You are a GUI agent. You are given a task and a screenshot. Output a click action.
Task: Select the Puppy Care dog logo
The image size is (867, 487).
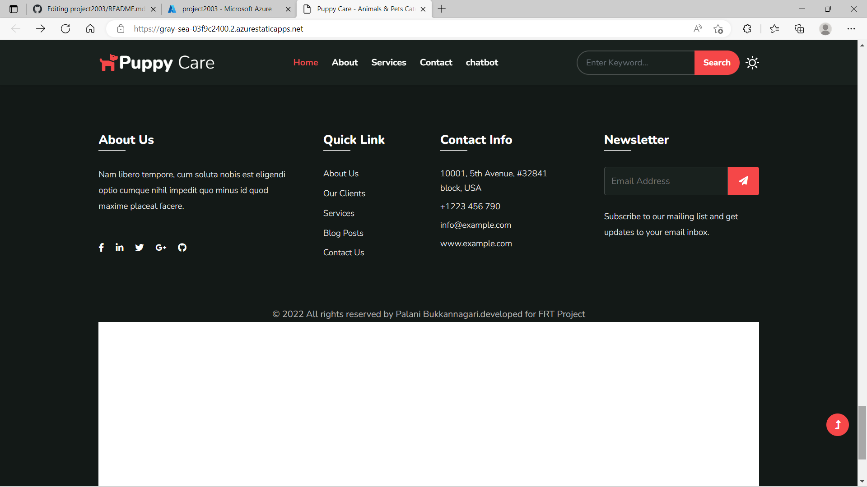tap(107, 62)
